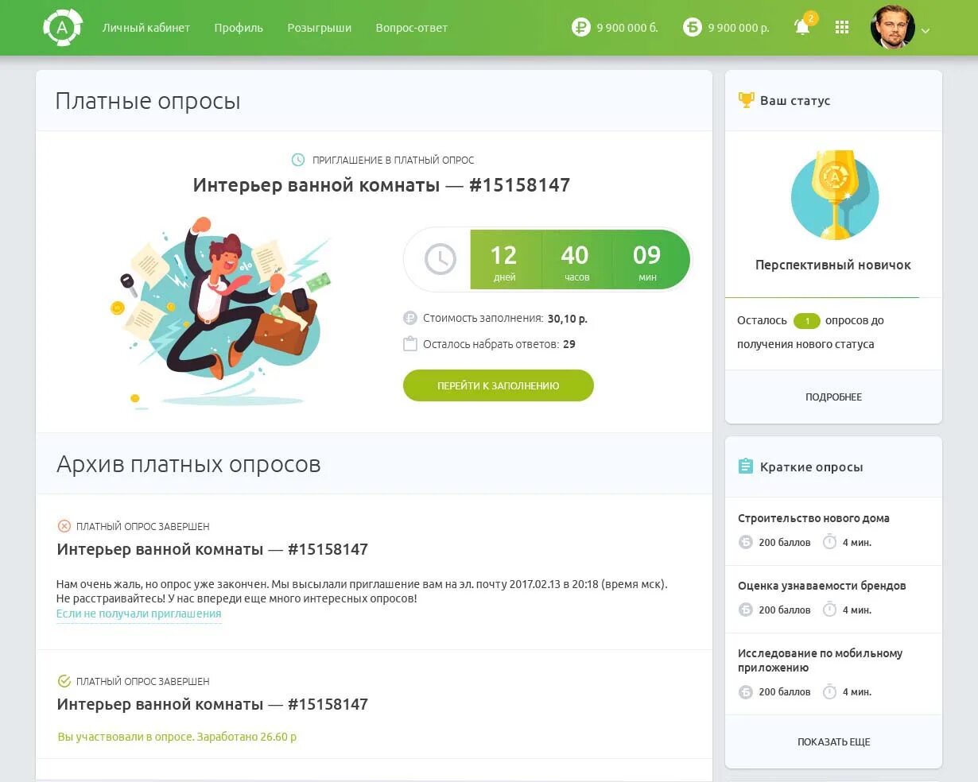The image size is (978, 782).
Task: Click the bonus points B coin icon
Action: (693, 27)
